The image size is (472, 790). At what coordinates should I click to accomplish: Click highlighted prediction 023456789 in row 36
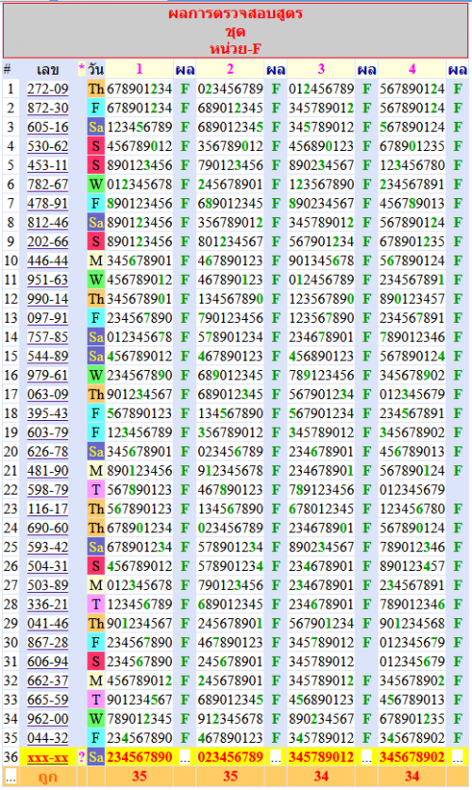230,757
